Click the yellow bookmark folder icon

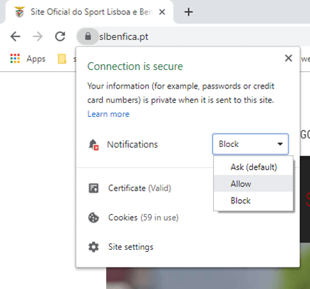[x=62, y=59]
